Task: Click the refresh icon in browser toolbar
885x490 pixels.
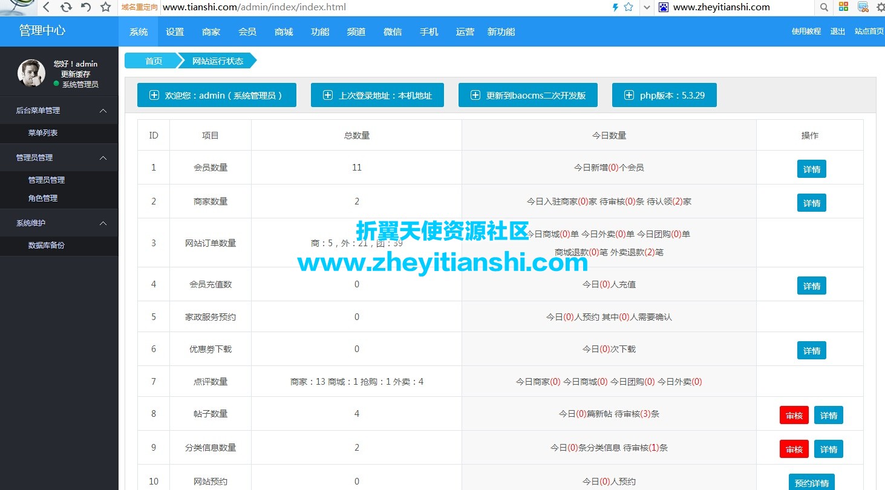Action: [65, 7]
